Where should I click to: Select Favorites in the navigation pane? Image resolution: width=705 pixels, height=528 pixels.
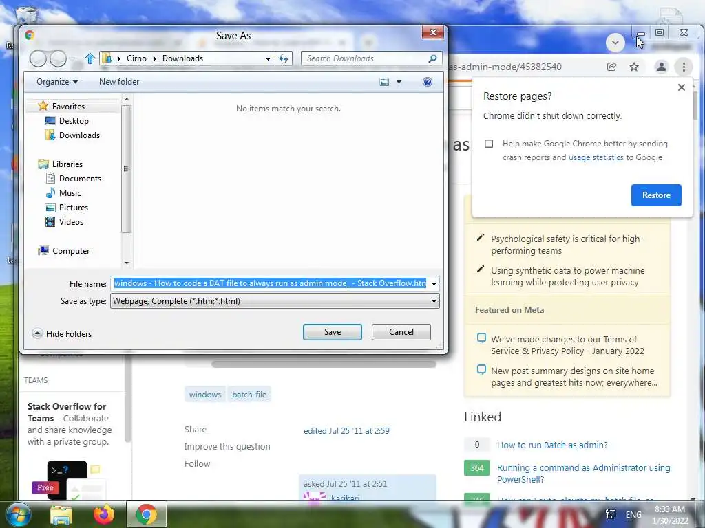(x=68, y=107)
